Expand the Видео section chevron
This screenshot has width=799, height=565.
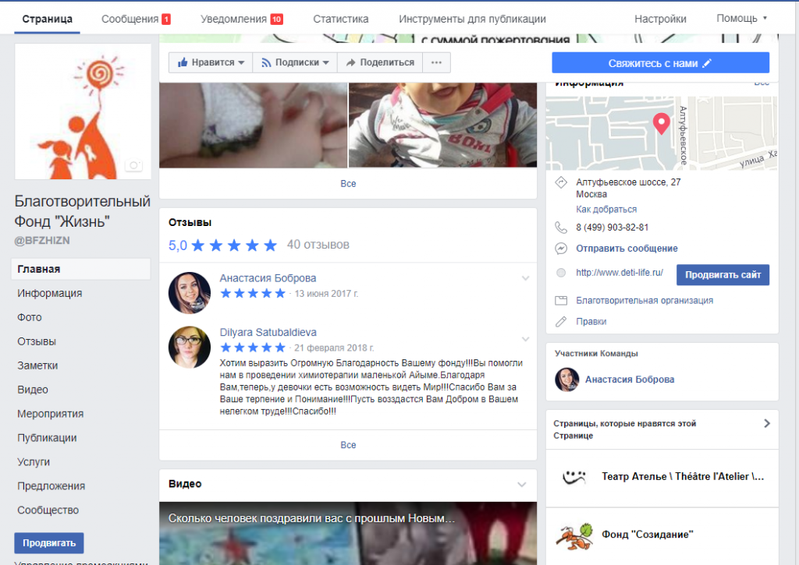522,485
